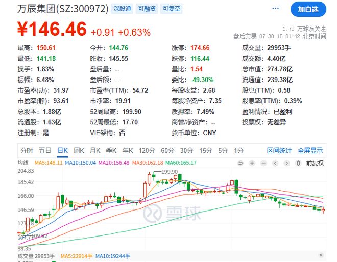Screen dimensions: 337x262
Task: Shift chart right with the right arrow icon
Action: [287, 163]
